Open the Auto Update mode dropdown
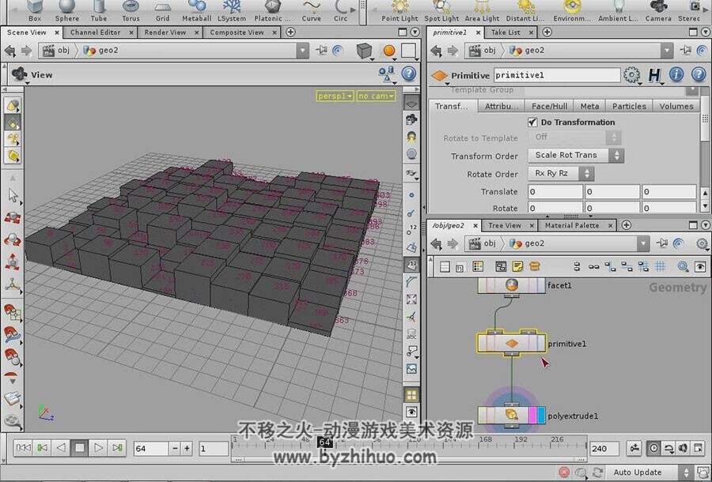Viewport: 712px width, 482px height. tap(650, 473)
